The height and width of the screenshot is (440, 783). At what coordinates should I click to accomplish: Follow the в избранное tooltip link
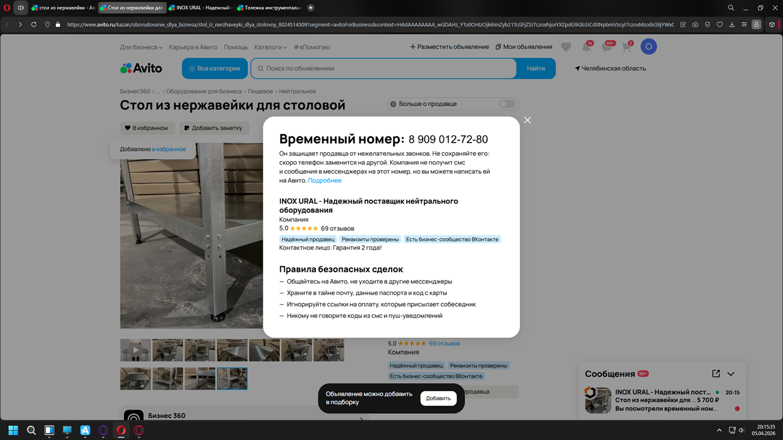[169, 149]
